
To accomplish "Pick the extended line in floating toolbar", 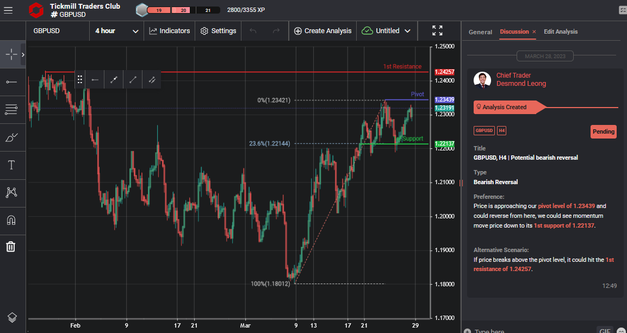I will click(x=152, y=79).
